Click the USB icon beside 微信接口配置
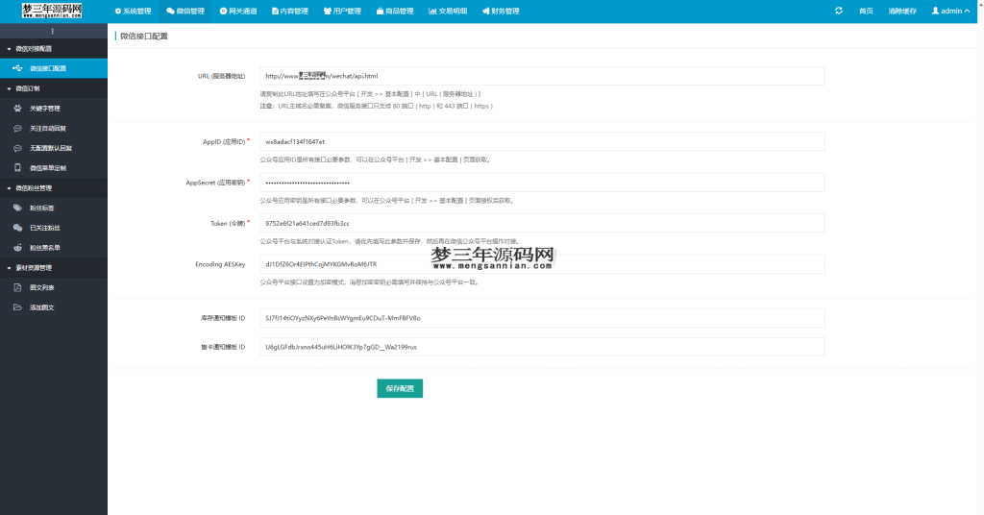 coord(17,68)
